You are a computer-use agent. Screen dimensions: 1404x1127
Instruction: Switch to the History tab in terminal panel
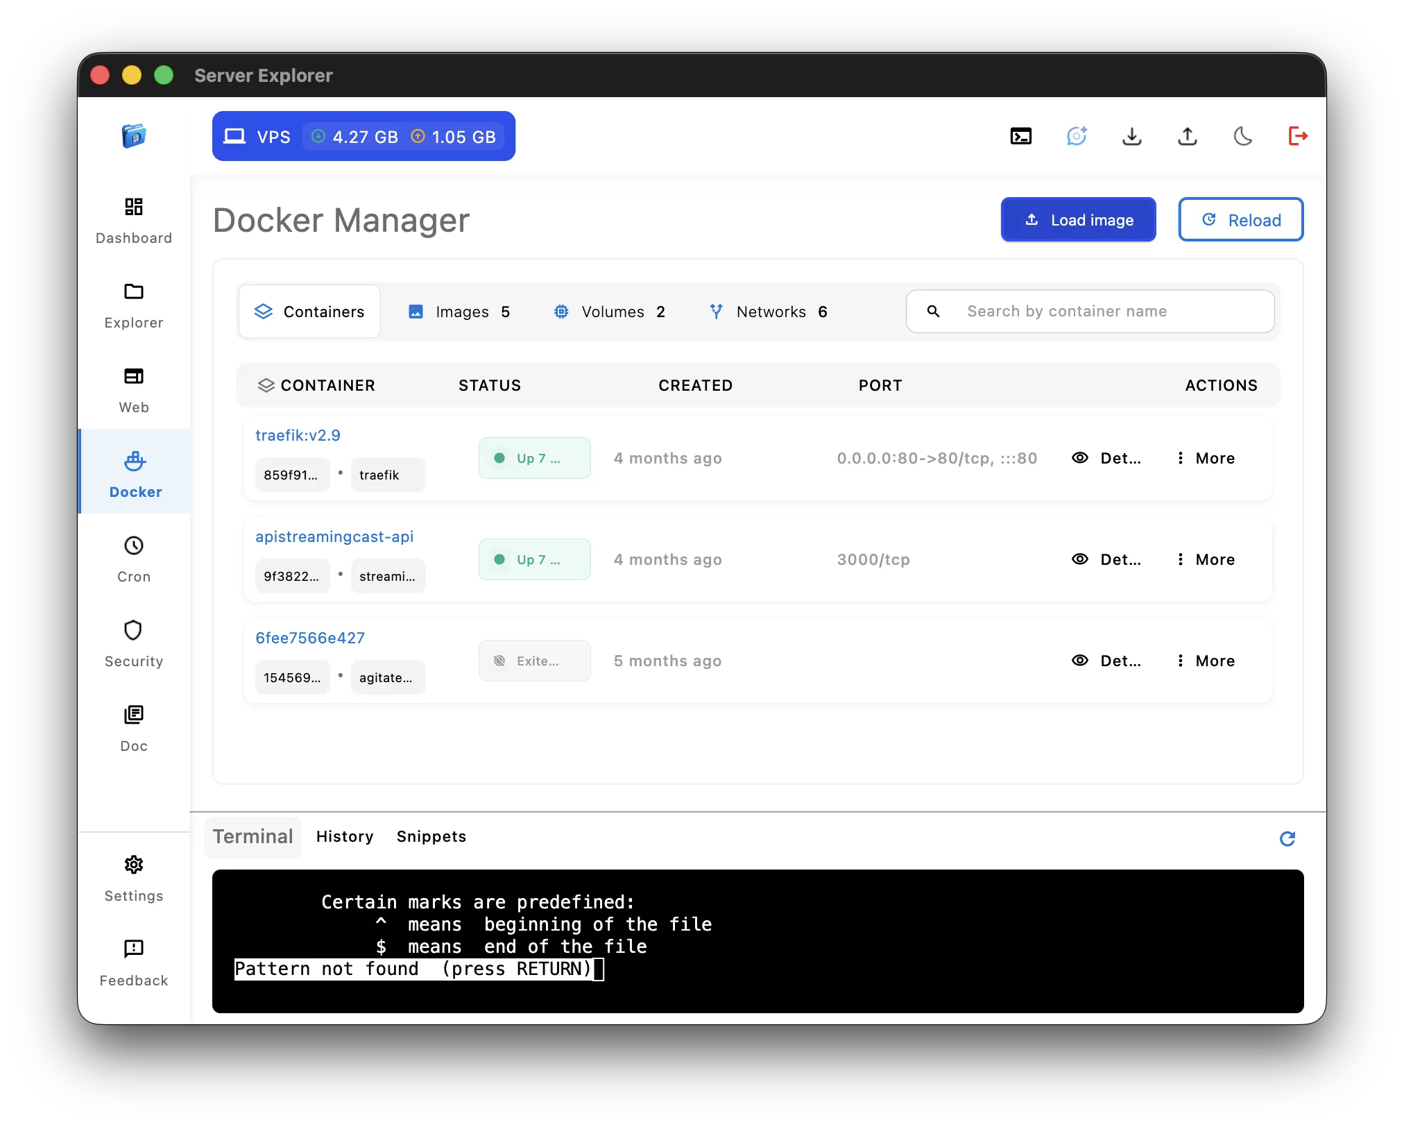tap(344, 836)
